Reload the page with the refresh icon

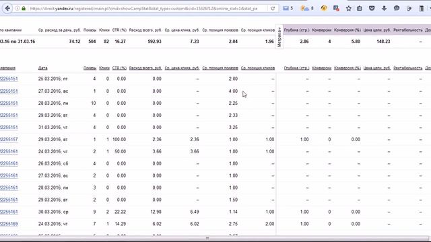273,9
